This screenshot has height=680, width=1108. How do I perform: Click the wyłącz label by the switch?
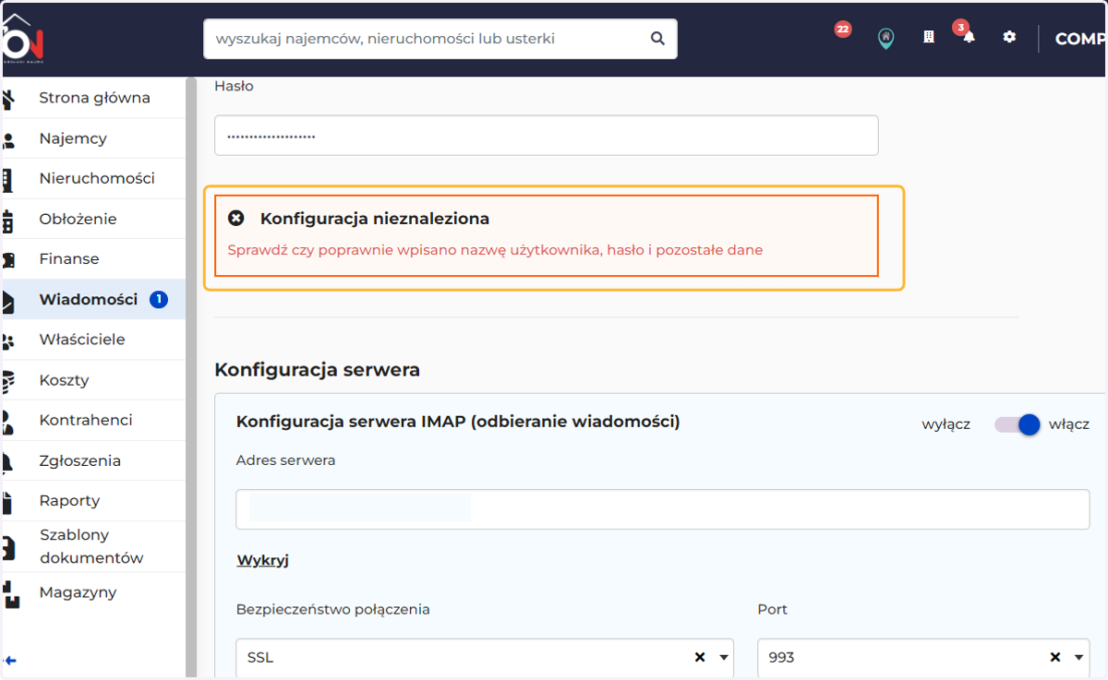tap(945, 425)
